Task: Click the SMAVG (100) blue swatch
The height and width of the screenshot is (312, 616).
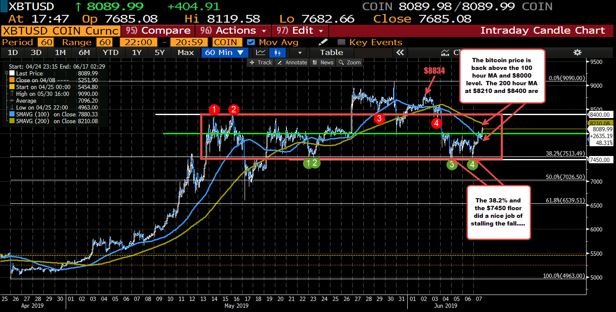Action: (x=11, y=114)
